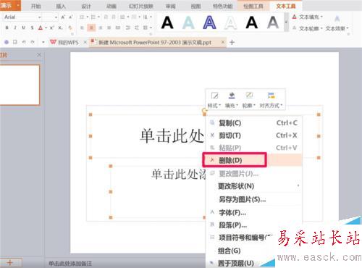Toggle subscript formatting
Viewport: 362px width, 268px height.
(60, 28)
